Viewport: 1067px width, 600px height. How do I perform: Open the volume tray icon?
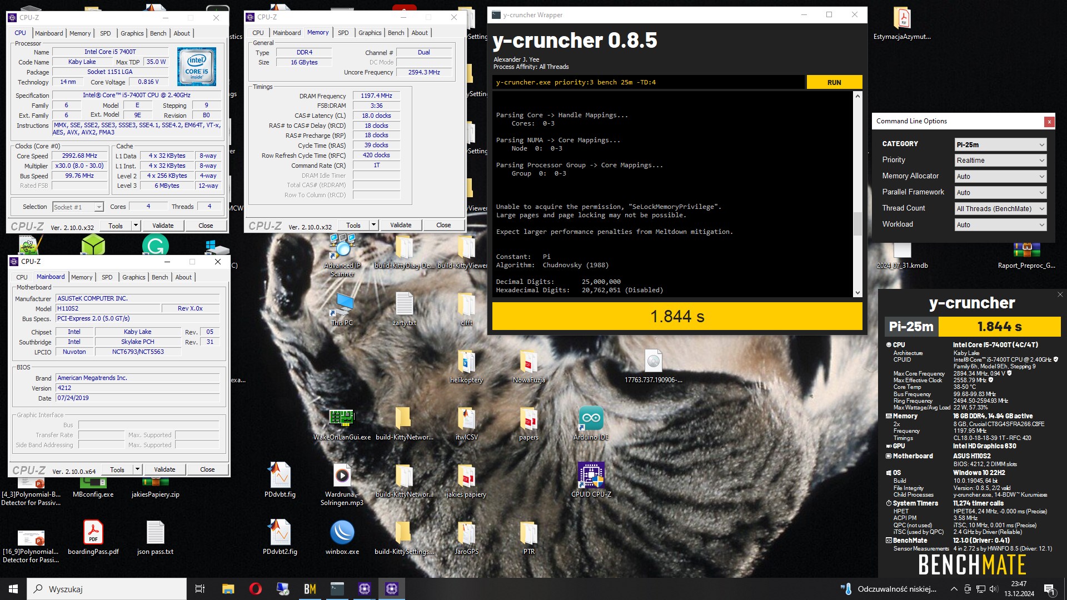[994, 589]
